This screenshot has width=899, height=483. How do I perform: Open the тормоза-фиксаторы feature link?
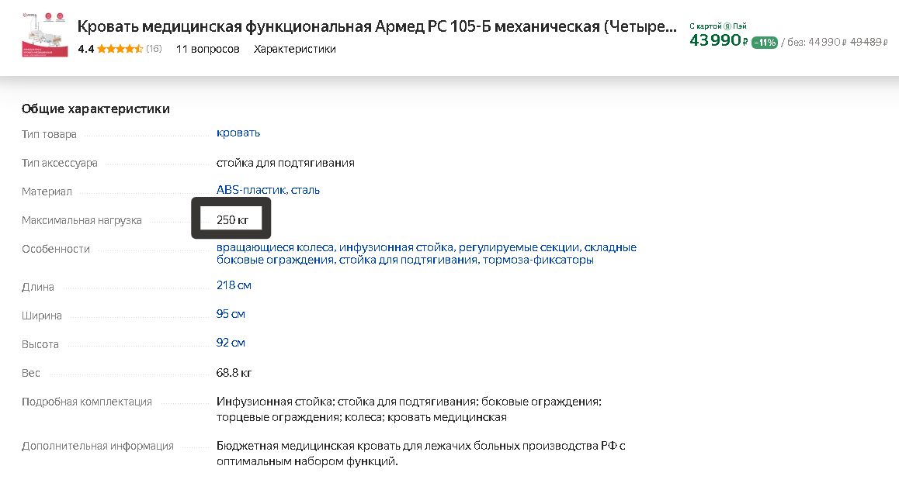point(538,260)
